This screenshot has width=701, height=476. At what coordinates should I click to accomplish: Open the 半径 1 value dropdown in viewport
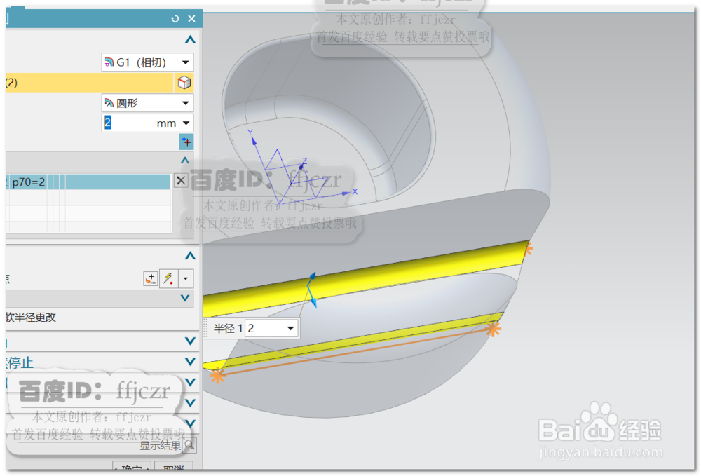tap(291, 329)
